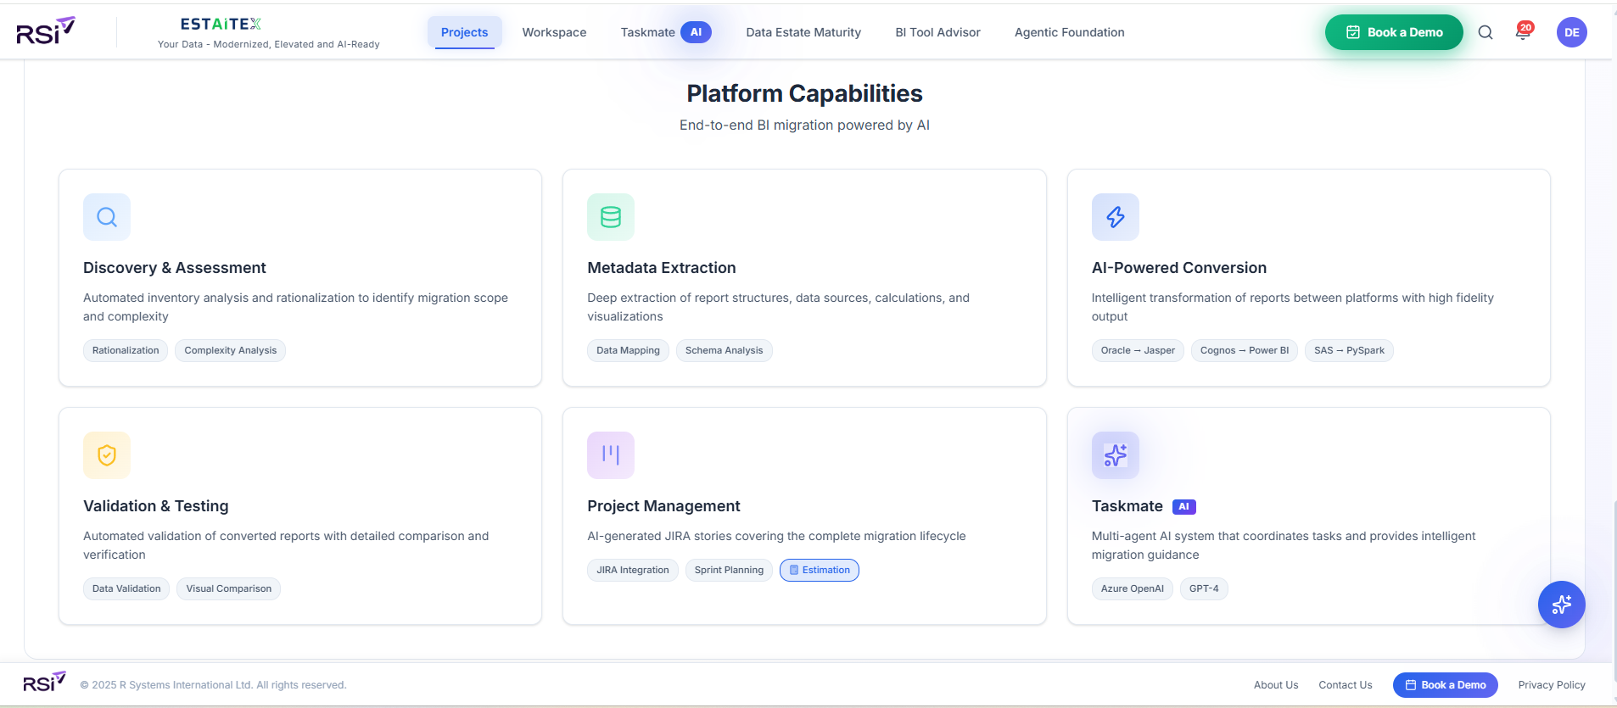Click the Project Management kanban icon

pos(611,455)
